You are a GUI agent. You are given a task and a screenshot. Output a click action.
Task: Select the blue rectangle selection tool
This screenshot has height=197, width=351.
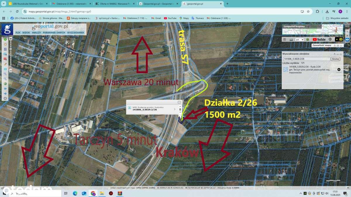(5, 54)
